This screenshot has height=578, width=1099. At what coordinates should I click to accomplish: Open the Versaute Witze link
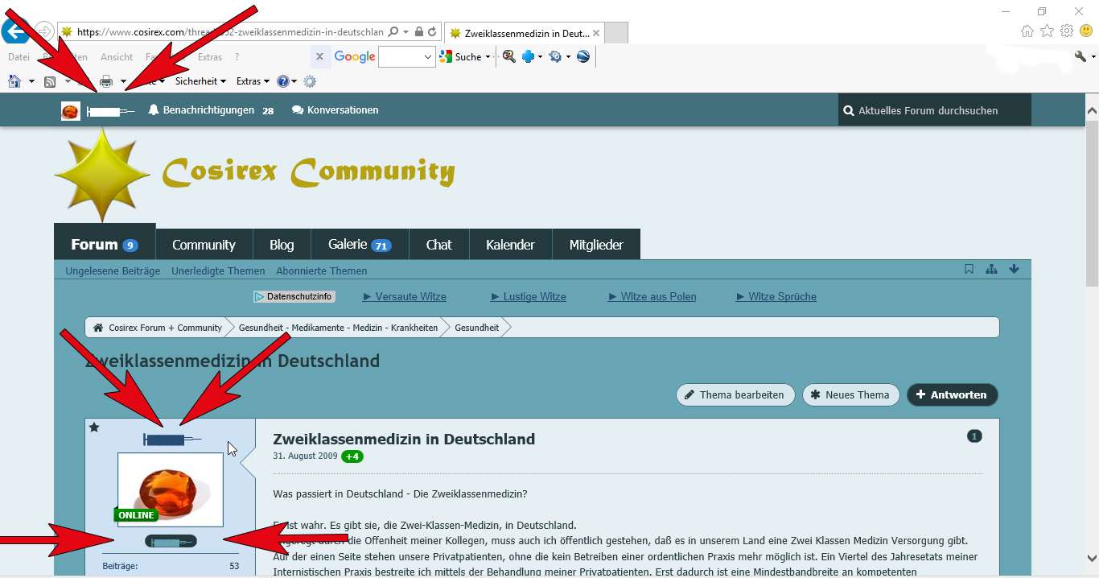(x=405, y=297)
